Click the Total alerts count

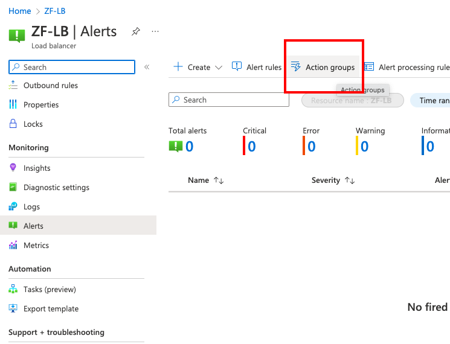[x=190, y=147]
